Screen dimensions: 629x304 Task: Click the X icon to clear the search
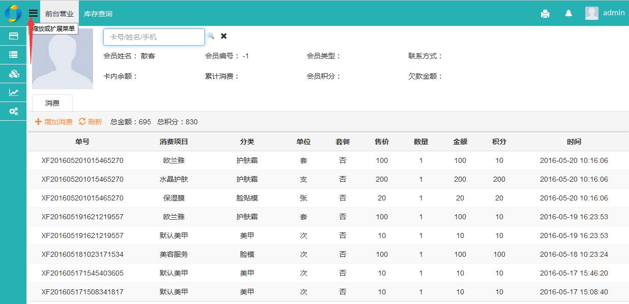pos(223,36)
